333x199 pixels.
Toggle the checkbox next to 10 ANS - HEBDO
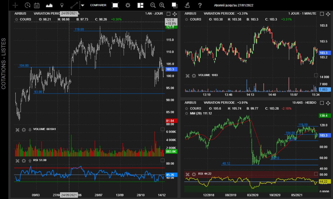pyautogui.click(x=322, y=103)
